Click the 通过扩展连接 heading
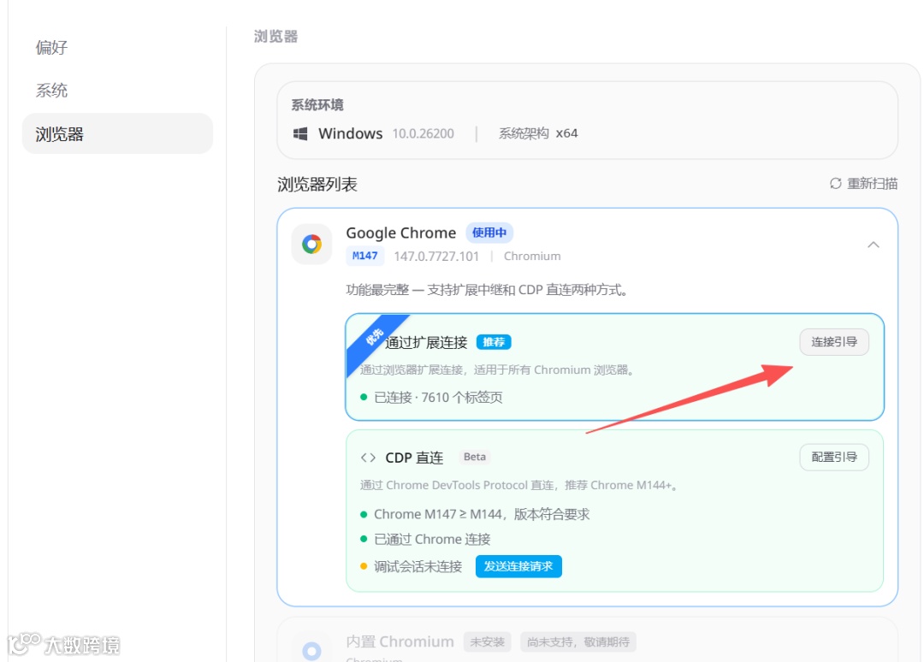The width and height of the screenshot is (924, 662). 426,342
